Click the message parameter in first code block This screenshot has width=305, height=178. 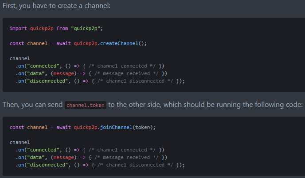click(x=65, y=73)
